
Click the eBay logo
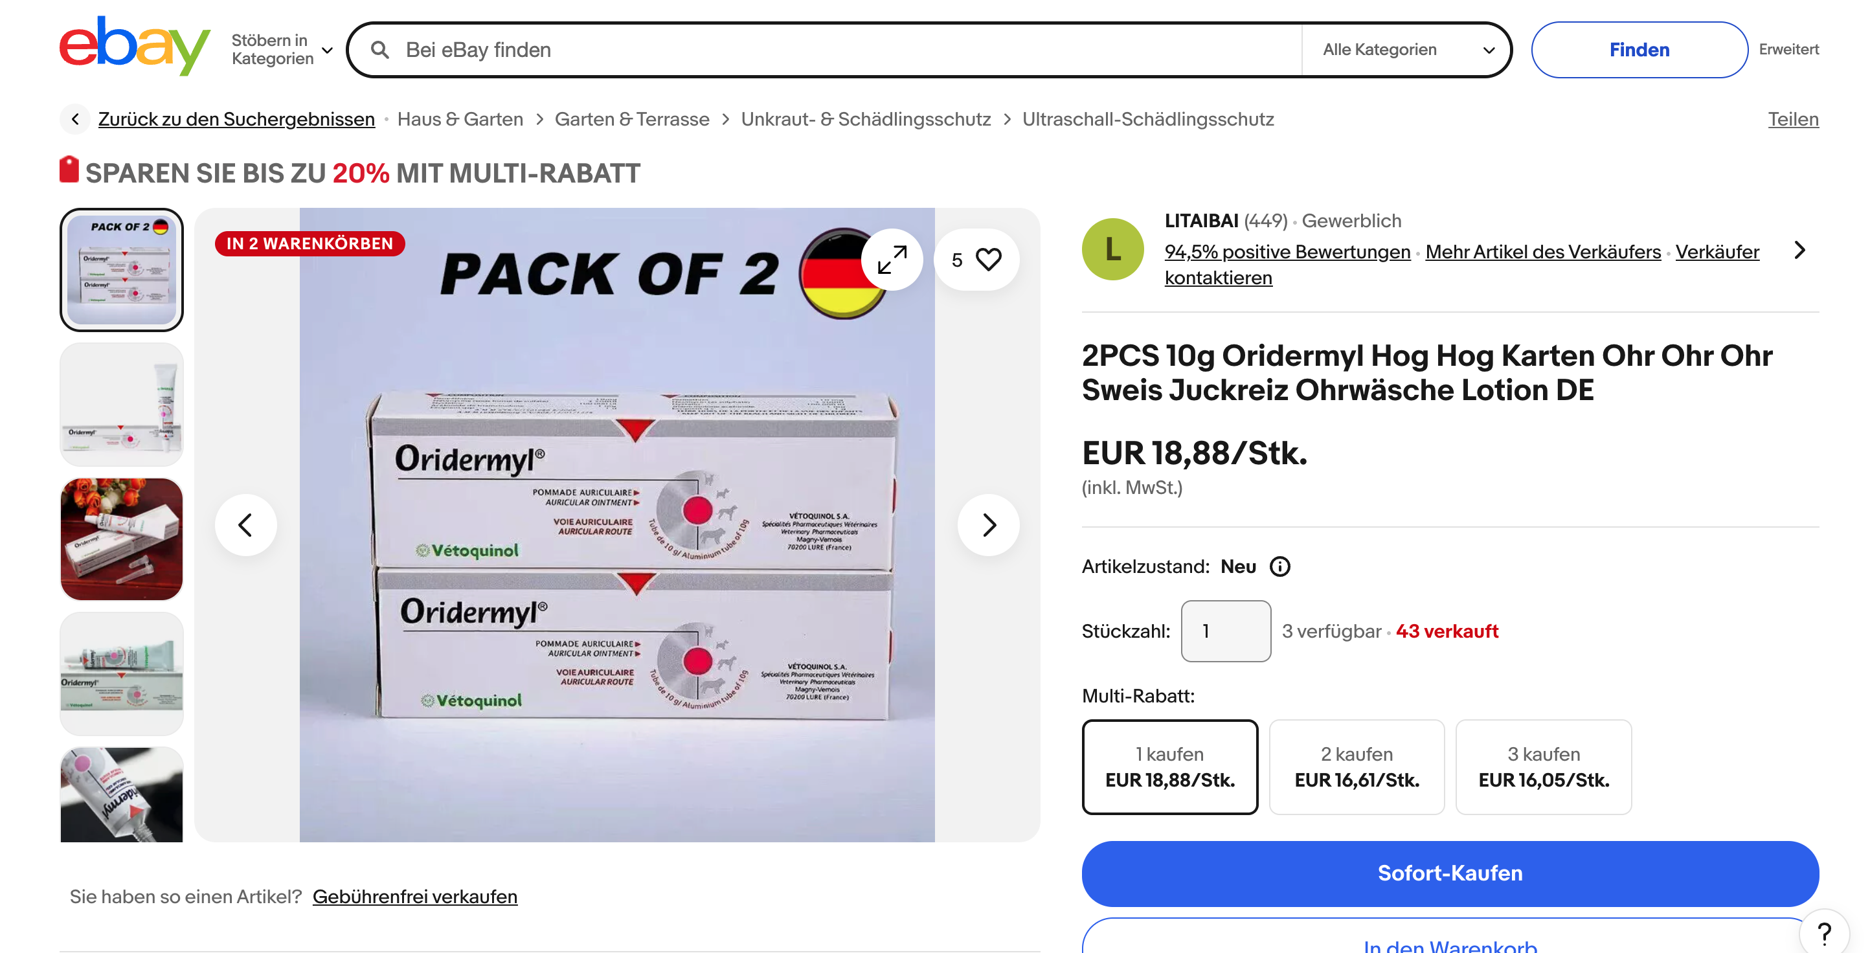135,46
